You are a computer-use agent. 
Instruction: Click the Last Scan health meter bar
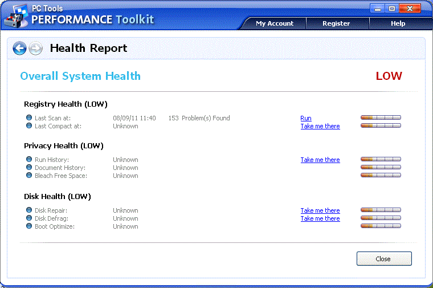click(x=381, y=117)
